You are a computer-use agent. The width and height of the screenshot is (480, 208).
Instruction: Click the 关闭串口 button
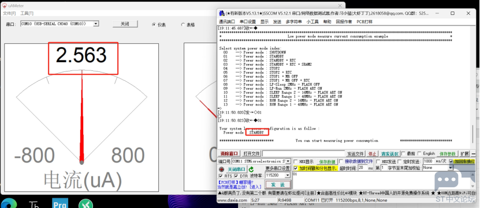click(236, 169)
